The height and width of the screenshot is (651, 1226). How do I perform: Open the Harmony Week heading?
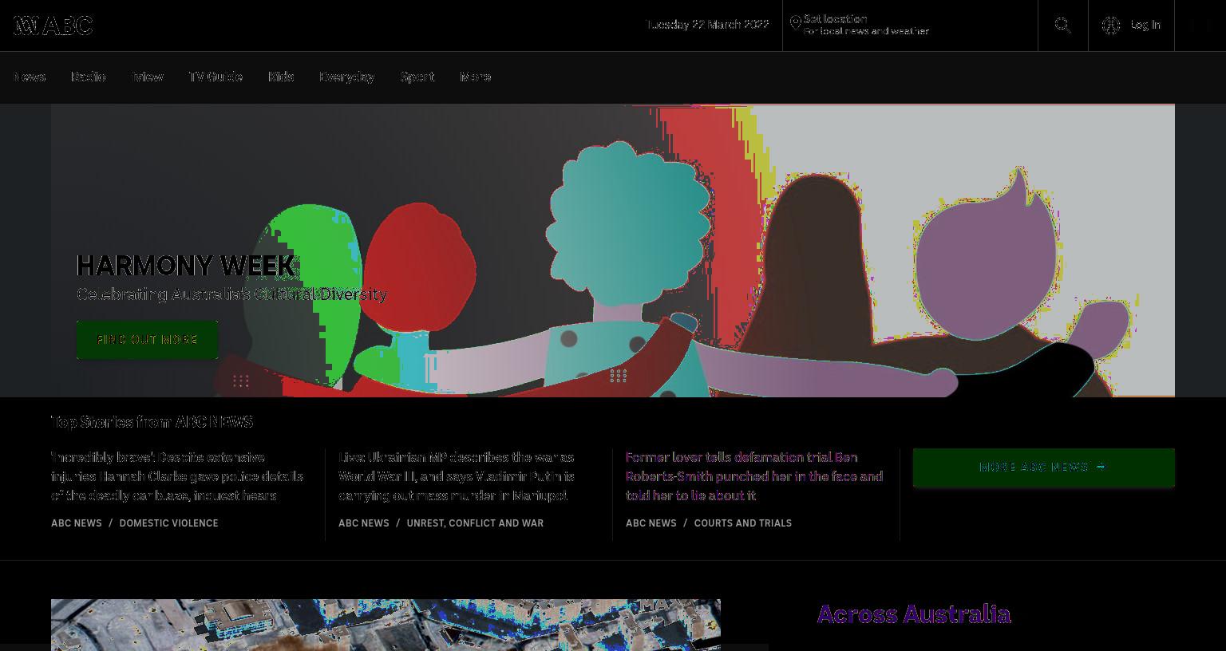click(x=186, y=266)
